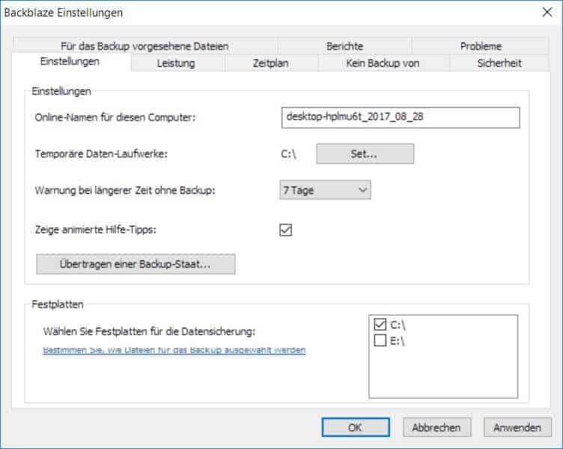This screenshot has width=563, height=449.
Task: Select the Einstellungen tab
Action: (70, 61)
